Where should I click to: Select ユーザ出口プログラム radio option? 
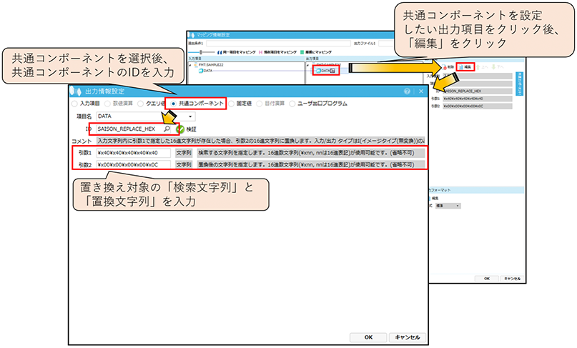click(x=292, y=104)
